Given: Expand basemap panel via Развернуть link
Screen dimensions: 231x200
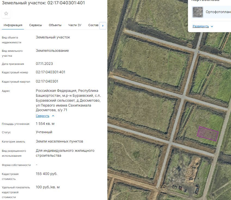Looking at the screenshot, I should point(201,26).
